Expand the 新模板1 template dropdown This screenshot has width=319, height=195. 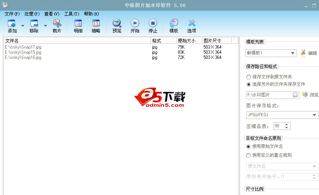coord(293,53)
